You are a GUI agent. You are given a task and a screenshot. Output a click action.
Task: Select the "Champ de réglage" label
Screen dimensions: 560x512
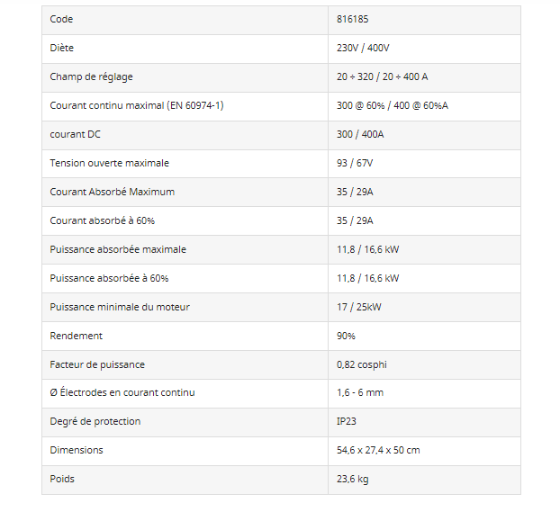[x=91, y=77]
